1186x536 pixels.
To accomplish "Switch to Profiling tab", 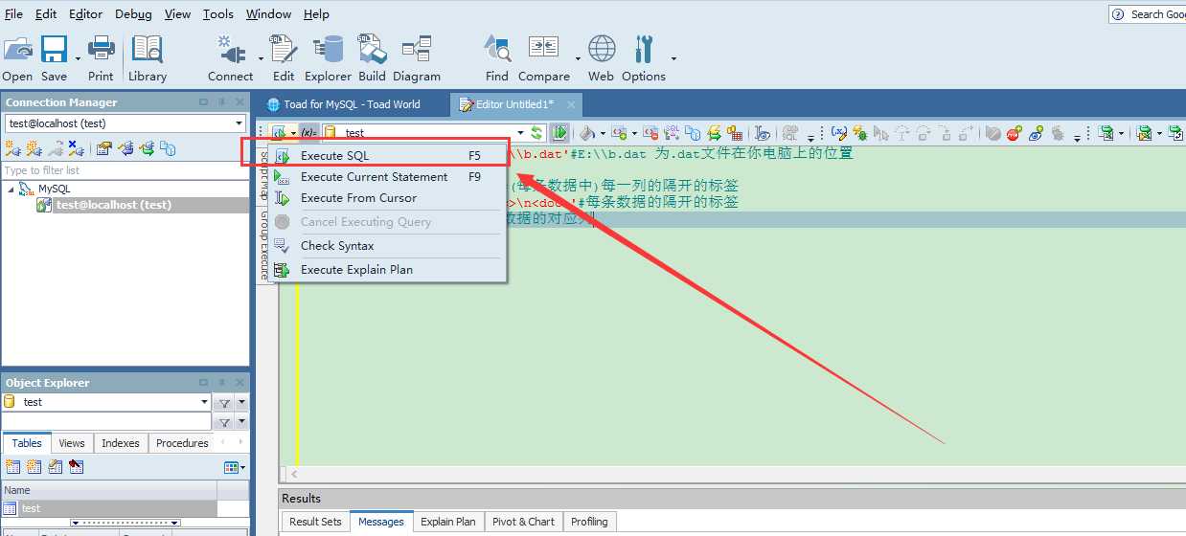I will 589,522.
